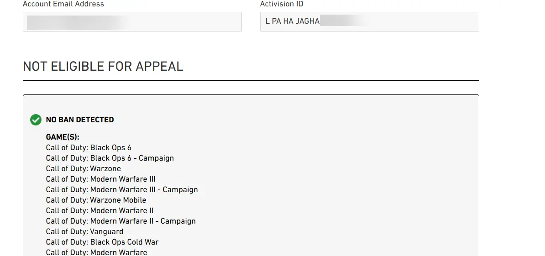Screen dimensions: 545x256
Task: Select Black Ops 6 - Campaign entry
Action: (x=110, y=158)
